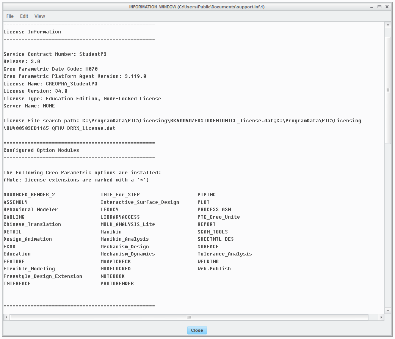Click Chinese_Translation option

(32, 224)
